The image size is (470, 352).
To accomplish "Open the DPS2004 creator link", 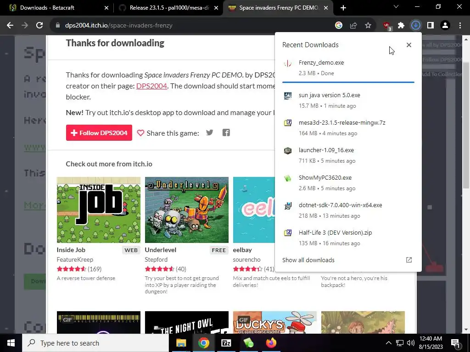I will click(x=151, y=86).
